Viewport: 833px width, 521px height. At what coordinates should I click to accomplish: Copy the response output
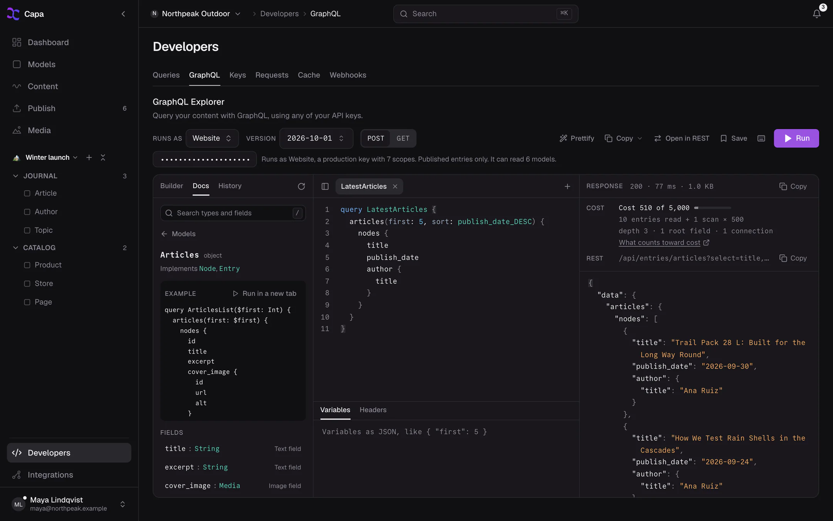pyautogui.click(x=793, y=186)
